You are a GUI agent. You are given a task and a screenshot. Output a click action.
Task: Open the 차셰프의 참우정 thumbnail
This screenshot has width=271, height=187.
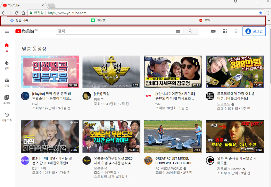pos(173,72)
